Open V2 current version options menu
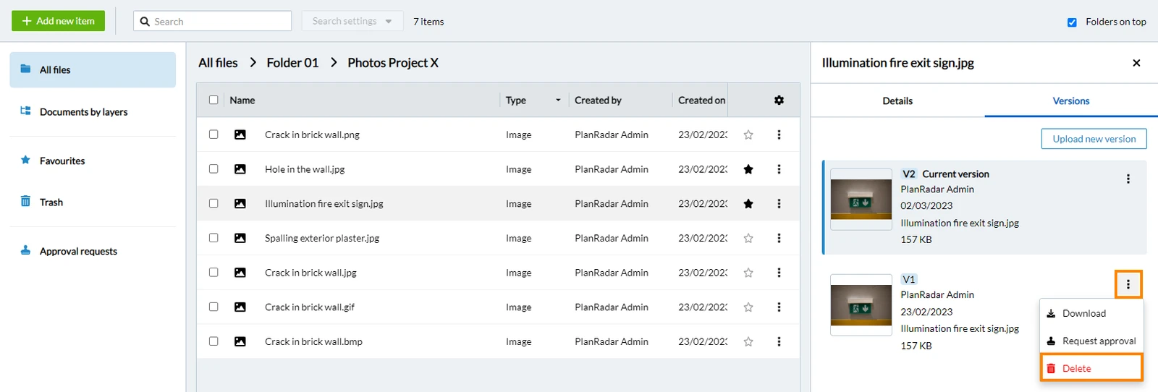This screenshot has height=392, width=1158. (1128, 179)
